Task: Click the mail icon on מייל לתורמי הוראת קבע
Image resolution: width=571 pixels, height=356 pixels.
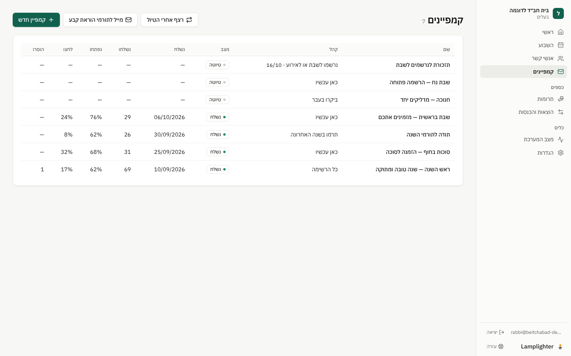Action: tap(128, 20)
